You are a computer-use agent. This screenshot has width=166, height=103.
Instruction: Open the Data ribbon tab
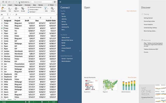[34, 5]
